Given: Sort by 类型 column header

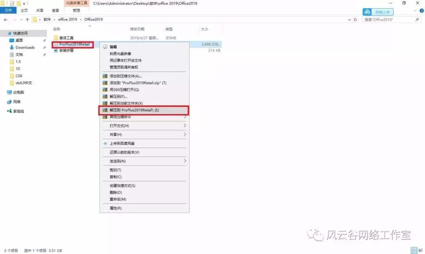Looking at the screenshot, I should 169,29.
